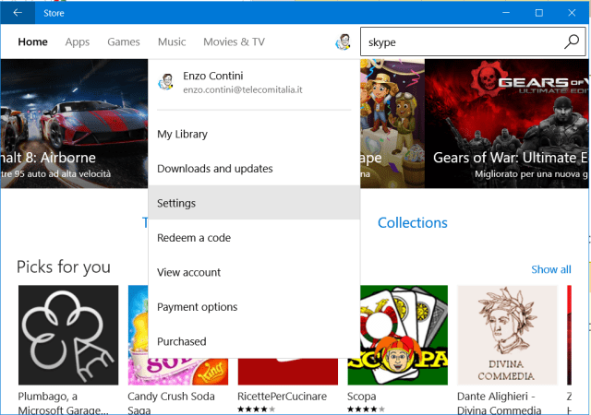Viewport: 591px width, 415px height.
Task: Click Show all for Picks for you
Action: click(551, 269)
